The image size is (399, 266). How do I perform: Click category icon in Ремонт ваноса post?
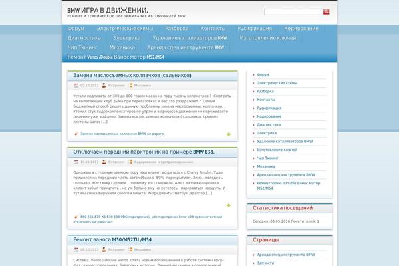[130, 250]
